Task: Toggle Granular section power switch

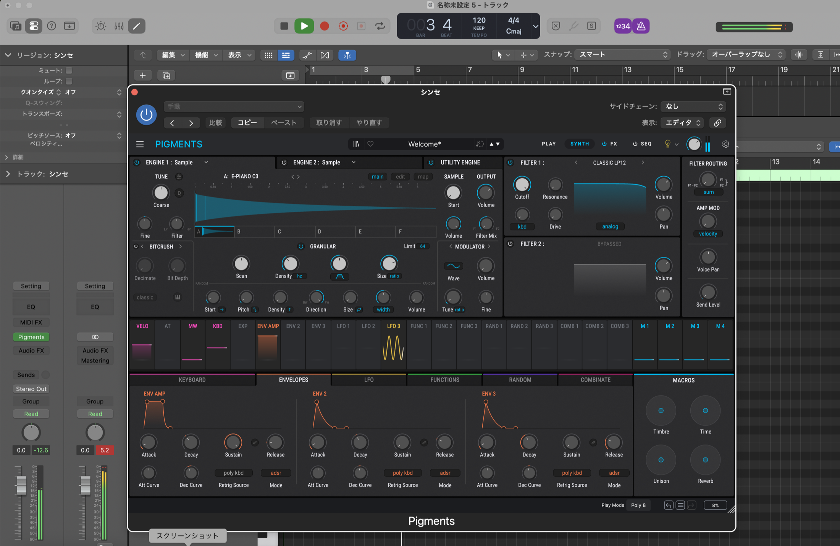Action: point(301,246)
